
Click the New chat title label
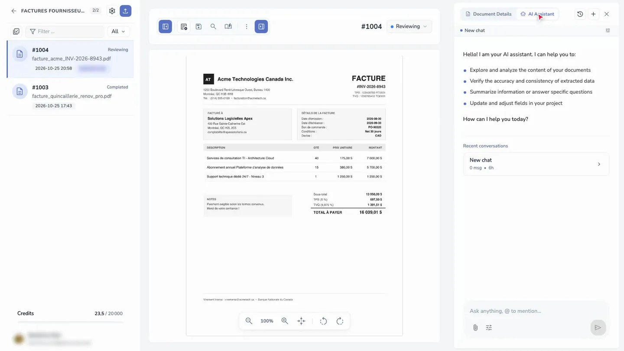click(474, 30)
